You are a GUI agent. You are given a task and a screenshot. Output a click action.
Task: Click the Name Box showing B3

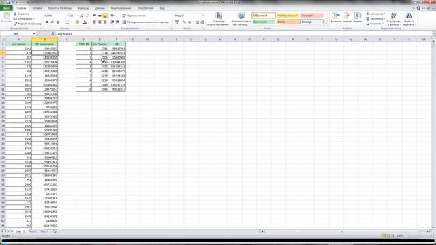pos(16,33)
